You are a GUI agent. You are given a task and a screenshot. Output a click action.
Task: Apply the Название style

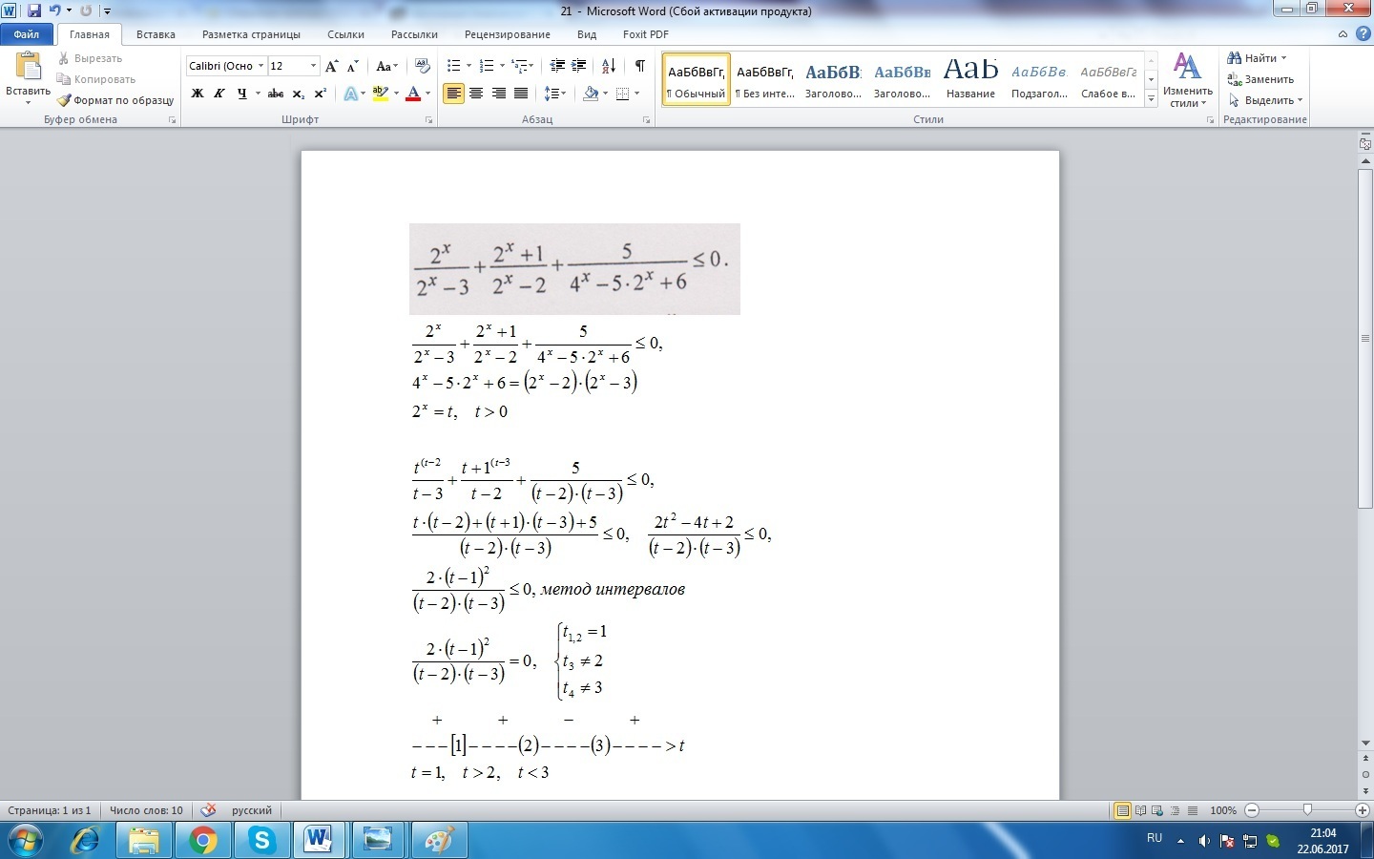pos(970,79)
